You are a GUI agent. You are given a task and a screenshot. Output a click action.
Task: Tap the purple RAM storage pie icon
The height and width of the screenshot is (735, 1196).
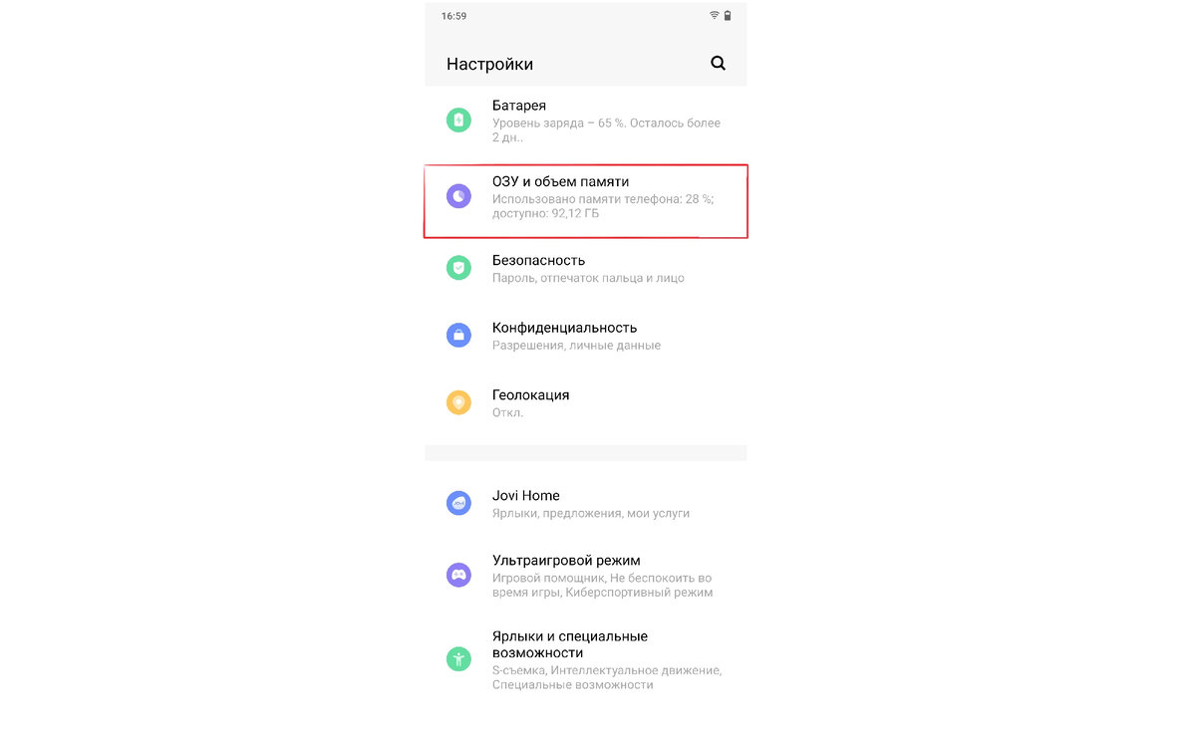[x=458, y=197]
